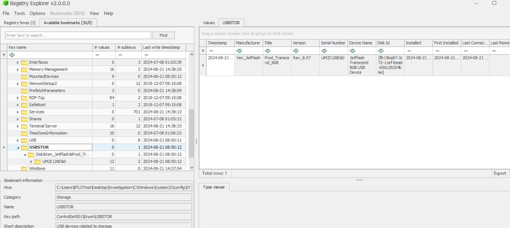Collapse the USBSTOR tree node
The width and height of the screenshot is (510, 228).
tap(18, 147)
